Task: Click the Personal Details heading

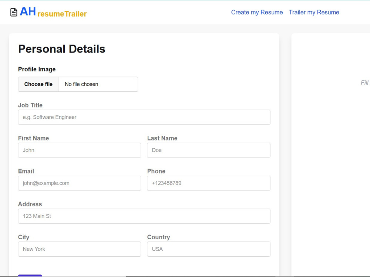Action: coord(62,49)
